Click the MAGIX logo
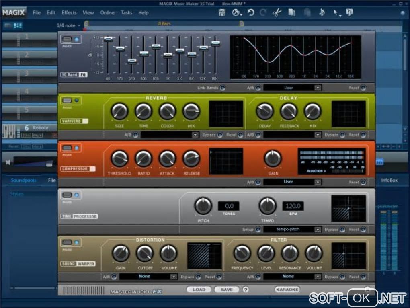410x308 pixels. pyautogui.click(x=14, y=12)
